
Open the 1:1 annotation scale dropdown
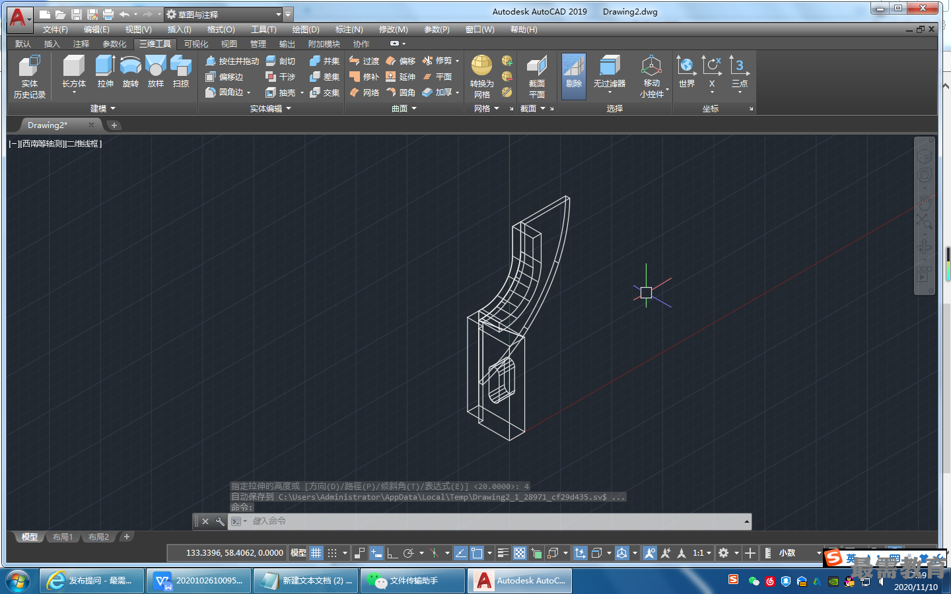pos(702,553)
